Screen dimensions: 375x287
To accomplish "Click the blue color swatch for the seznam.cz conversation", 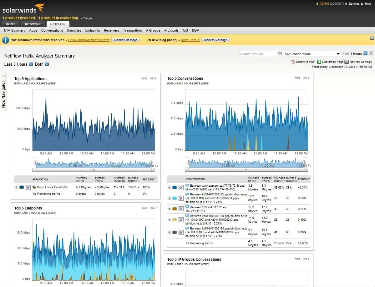I will [175, 187].
